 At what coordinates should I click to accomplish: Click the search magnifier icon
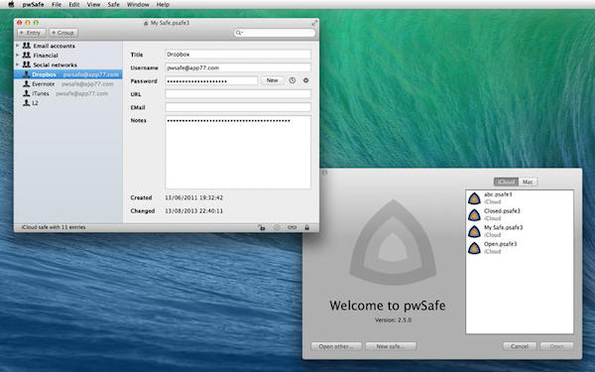click(x=239, y=33)
